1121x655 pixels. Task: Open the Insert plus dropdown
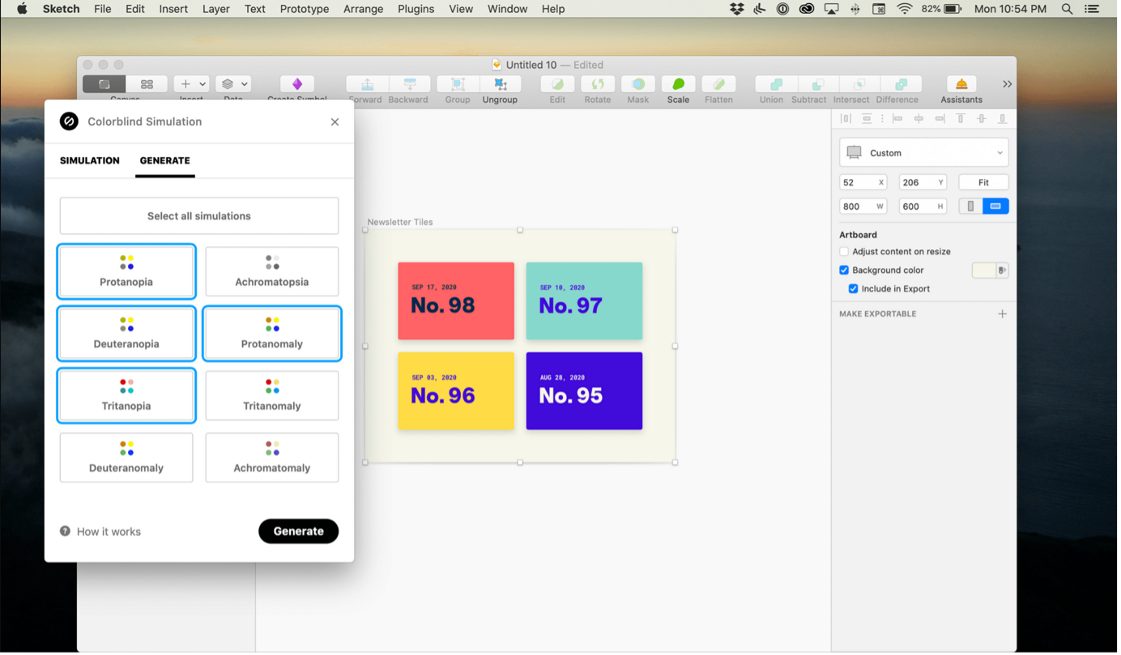coord(191,84)
